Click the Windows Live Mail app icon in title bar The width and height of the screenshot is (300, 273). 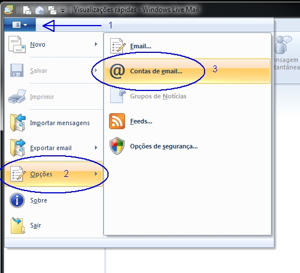click(9, 10)
